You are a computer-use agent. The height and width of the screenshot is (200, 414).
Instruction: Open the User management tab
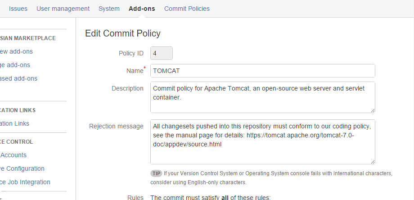pos(63,9)
